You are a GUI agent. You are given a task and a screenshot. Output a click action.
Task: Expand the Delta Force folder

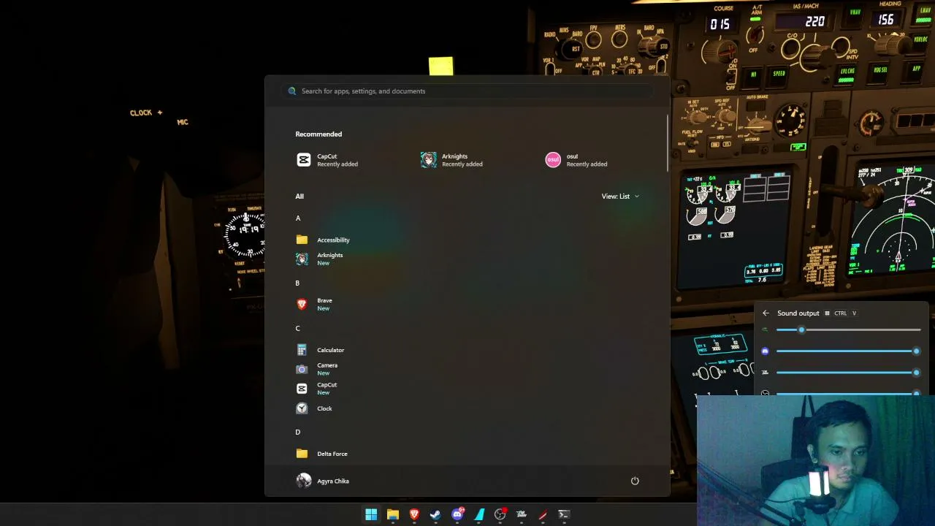322,454
